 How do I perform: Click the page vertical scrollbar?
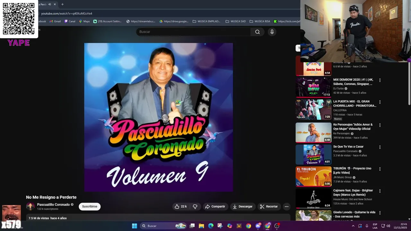pos(409,83)
